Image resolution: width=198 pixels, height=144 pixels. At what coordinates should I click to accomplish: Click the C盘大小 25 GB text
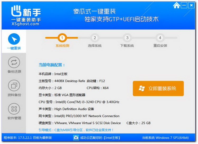coord(139,123)
